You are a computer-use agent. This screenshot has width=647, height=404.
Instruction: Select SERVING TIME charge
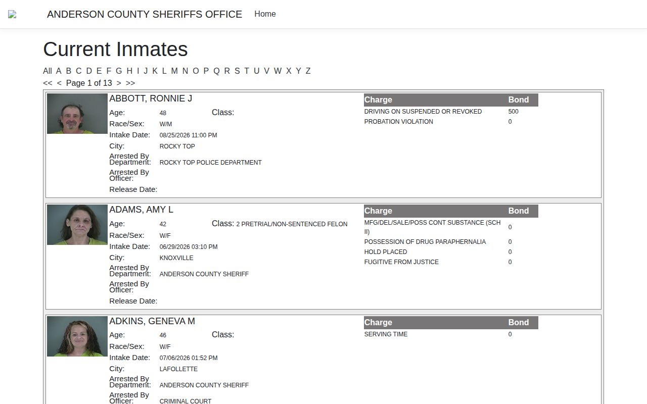[386, 334]
